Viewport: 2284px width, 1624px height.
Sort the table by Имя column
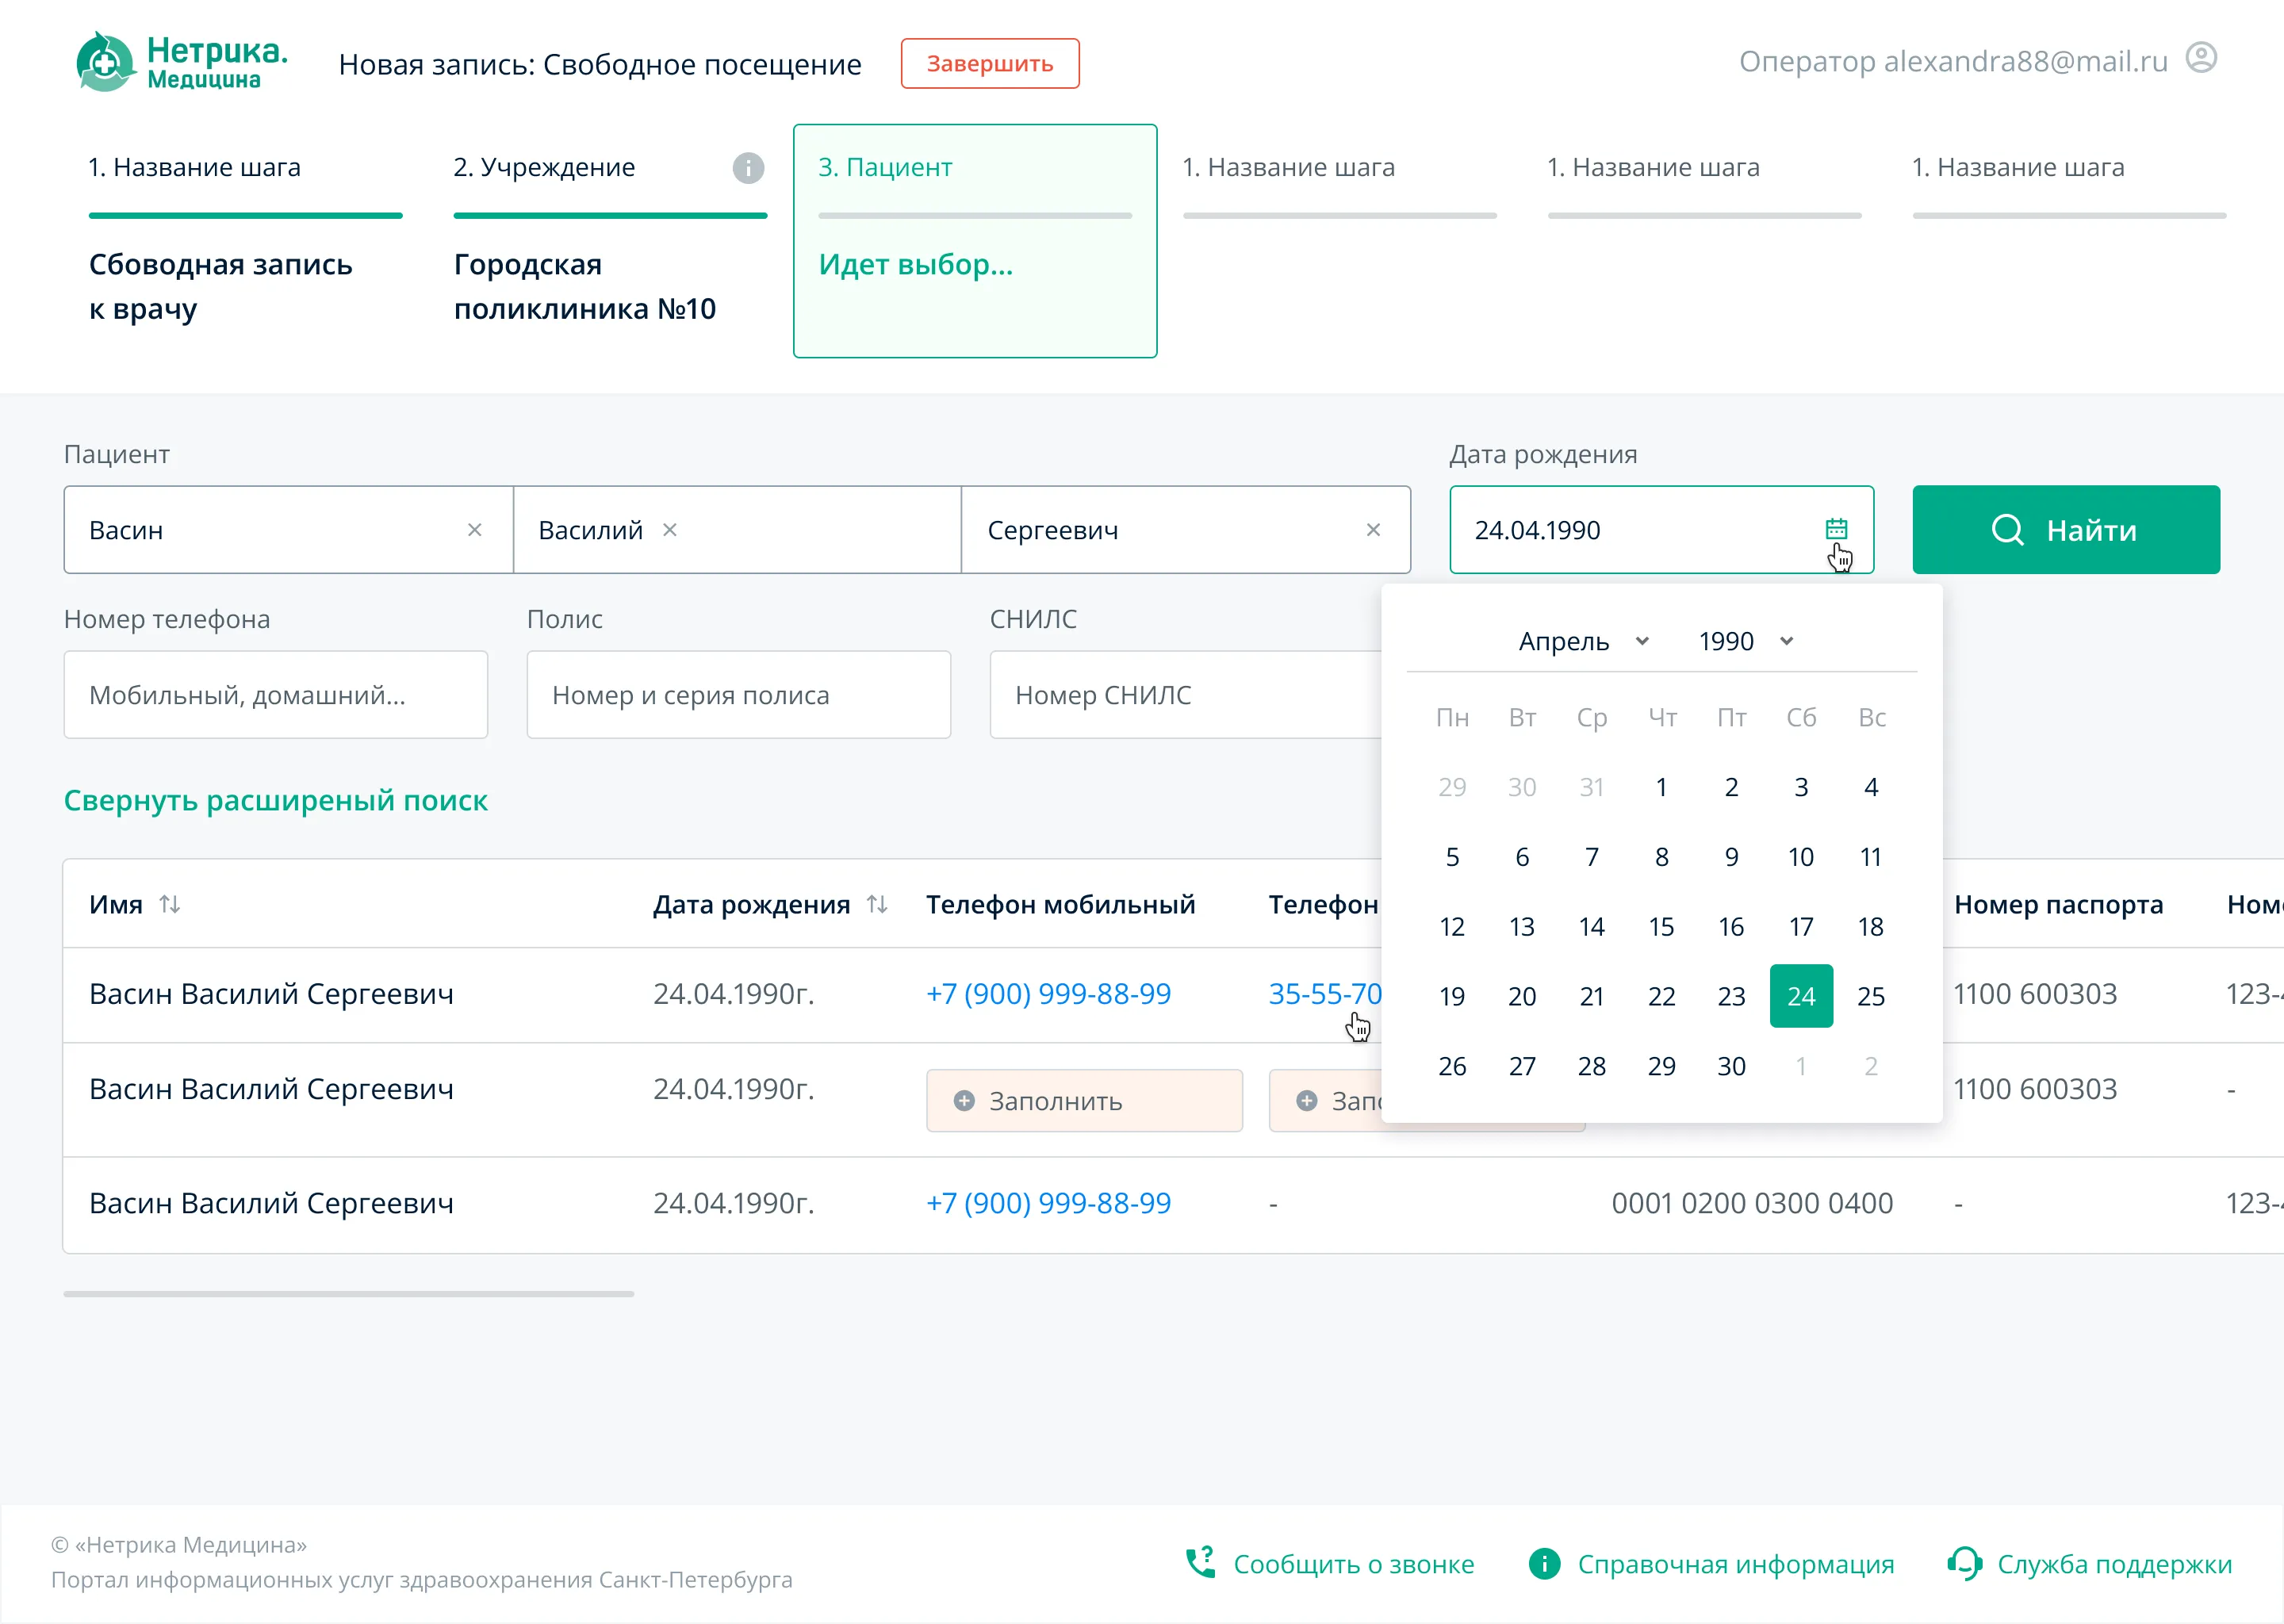(x=170, y=904)
